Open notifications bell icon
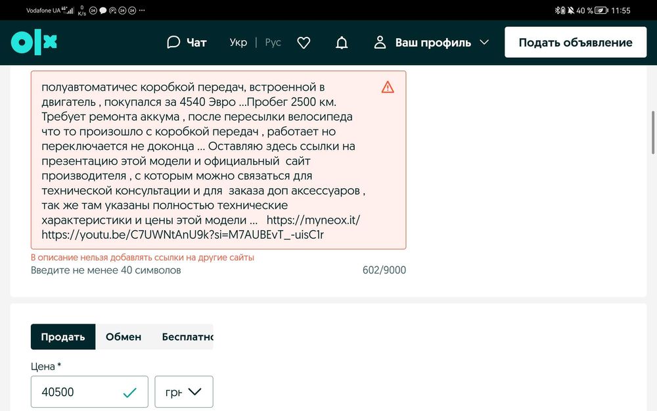 coord(342,43)
